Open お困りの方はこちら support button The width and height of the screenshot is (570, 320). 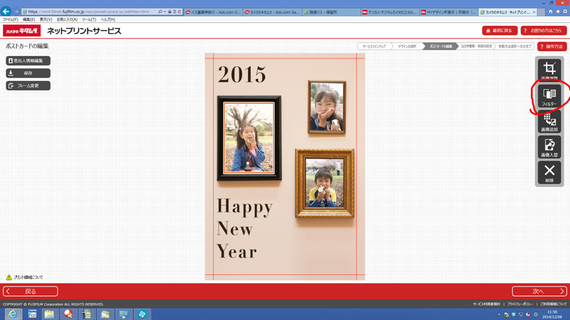tap(543, 30)
